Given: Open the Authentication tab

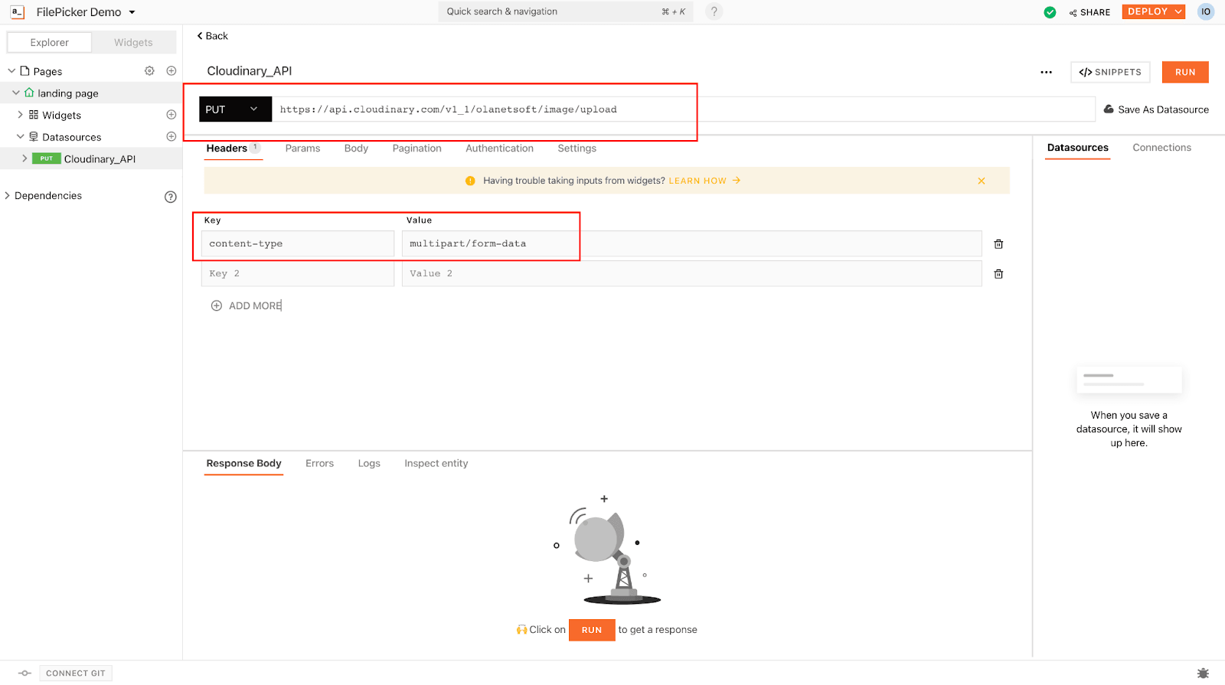Looking at the screenshot, I should (x=499, y=148).
